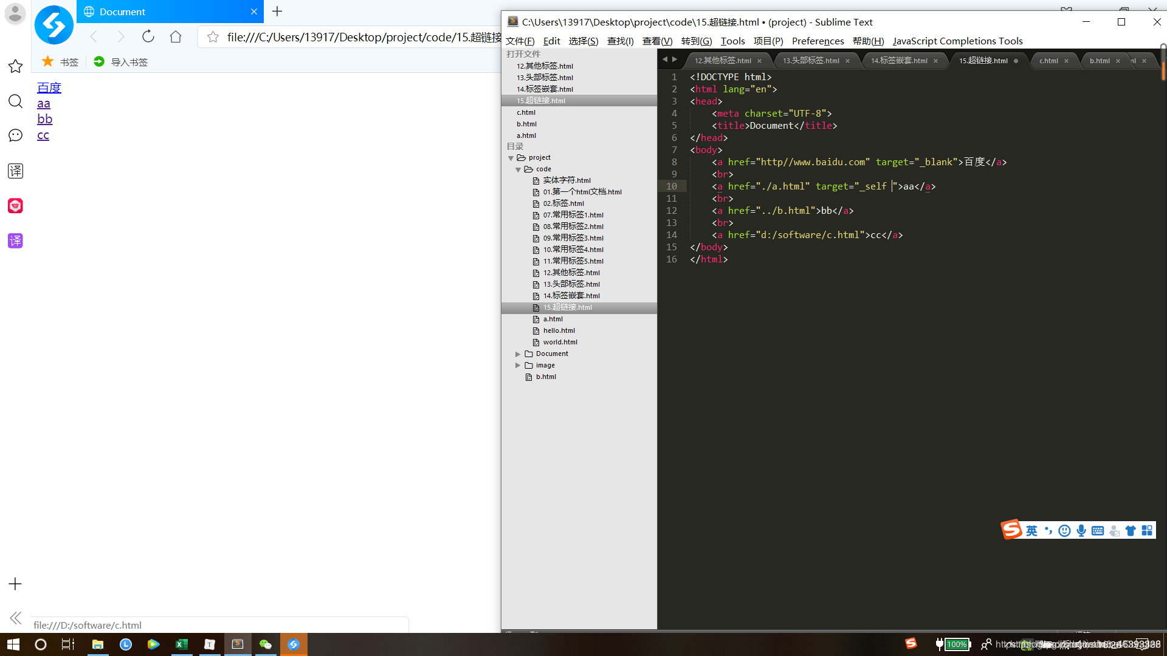Open the Sogou soft keyboard icon
Viewport: 1167px width, 656px height.
[x=1098, y=531]
